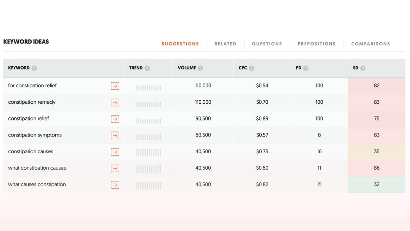Click SD score 35 cell

pos(377,151)
